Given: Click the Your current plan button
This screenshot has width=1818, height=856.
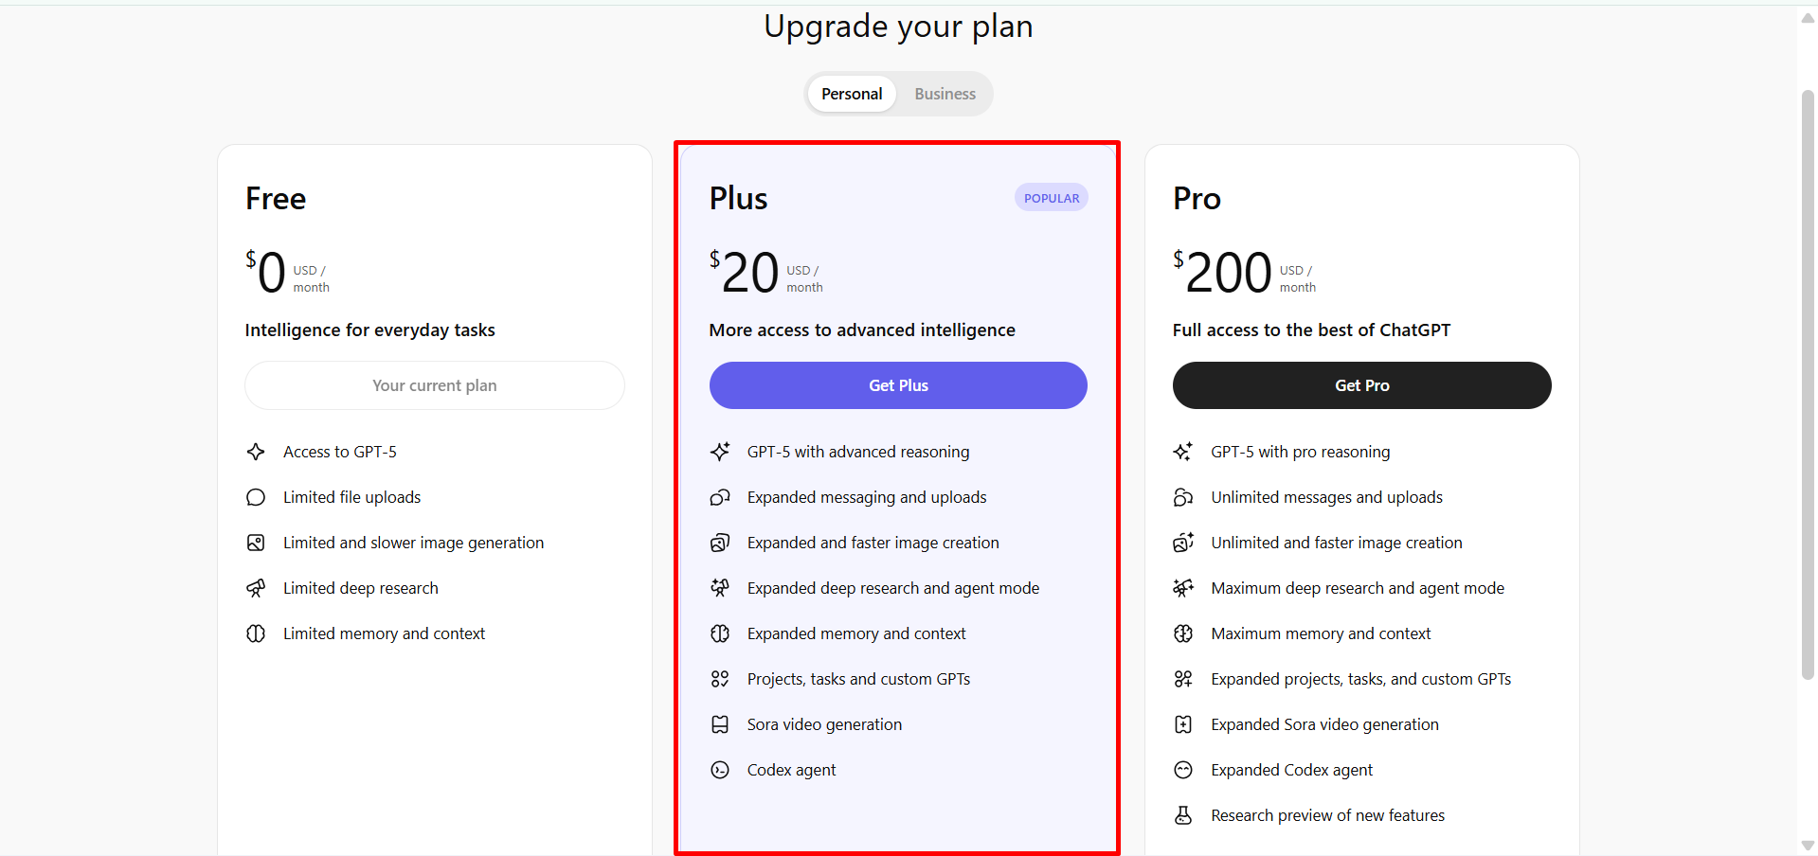Looking at the screenshot, I should click(x=435, y=385).
